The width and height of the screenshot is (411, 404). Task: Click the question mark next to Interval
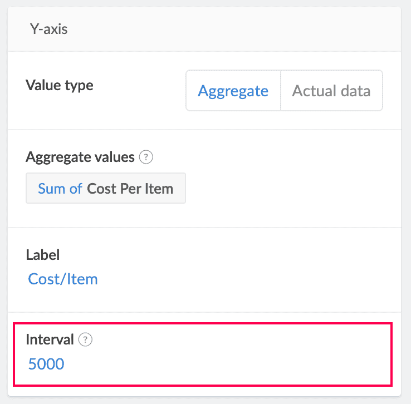coord(85,339)
